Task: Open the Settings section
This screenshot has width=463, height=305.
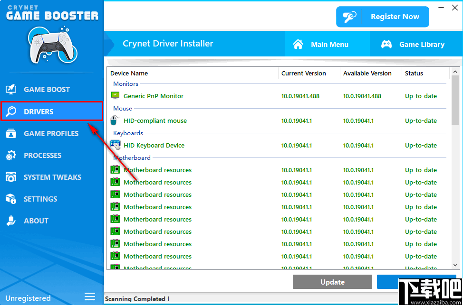Action: click(x=52, y=199)
